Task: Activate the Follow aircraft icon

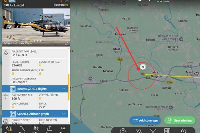Action: coord(36,128)
